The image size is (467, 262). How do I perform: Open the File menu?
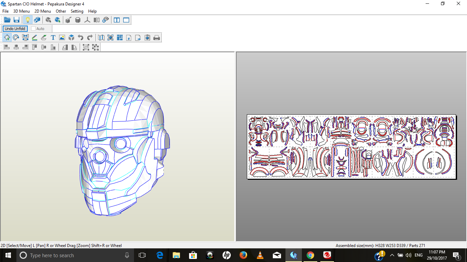pyautogui.click(x=5, y=11)
